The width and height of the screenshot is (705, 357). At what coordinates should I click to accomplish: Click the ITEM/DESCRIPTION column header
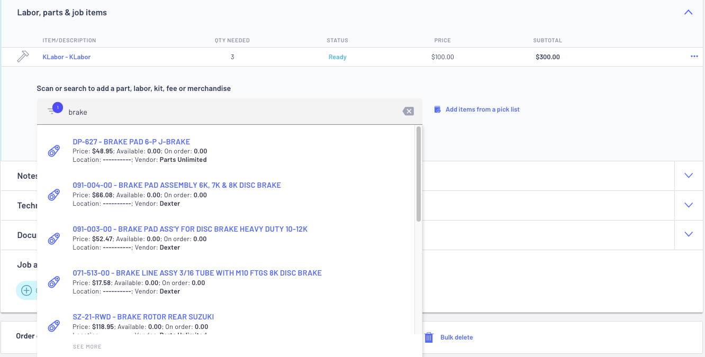click(69, 41)
